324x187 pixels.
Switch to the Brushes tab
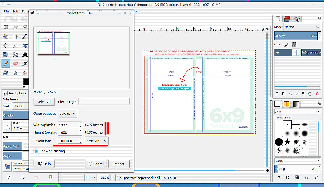[277, 104]
